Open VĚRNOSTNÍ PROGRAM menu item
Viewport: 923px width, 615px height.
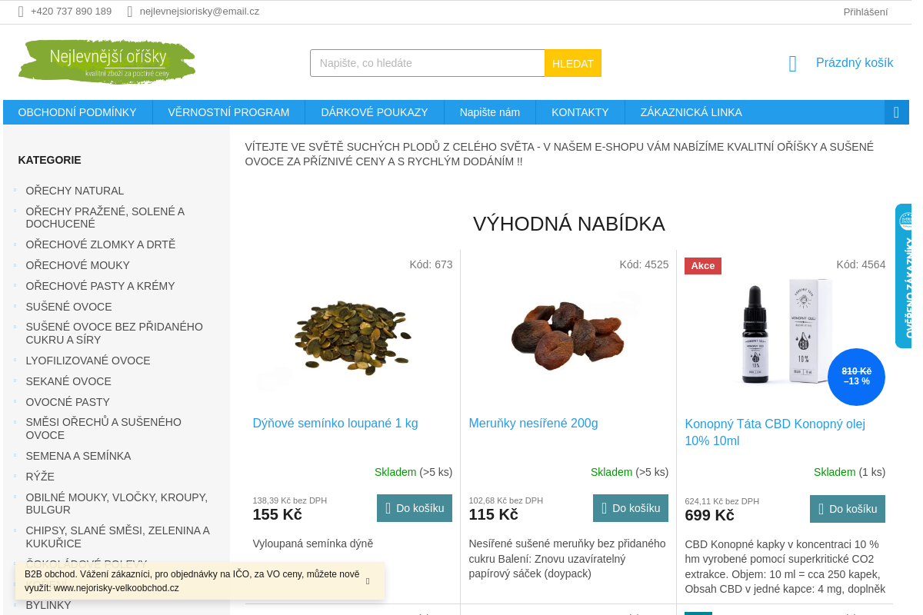[228, 112]
